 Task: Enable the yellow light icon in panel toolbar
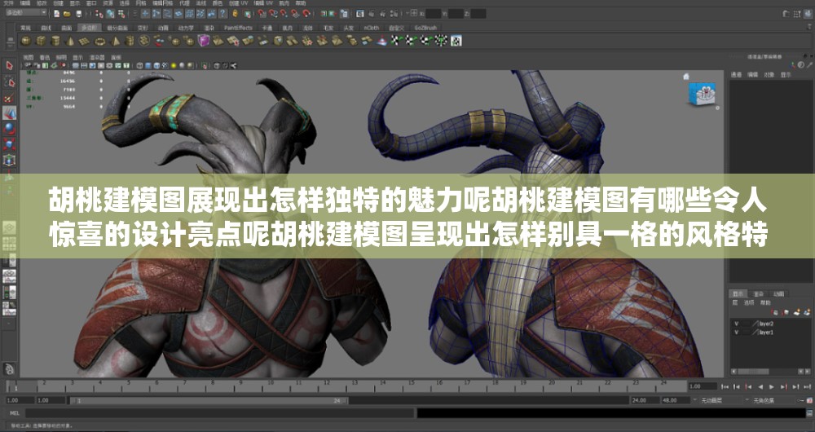point(174,65)
